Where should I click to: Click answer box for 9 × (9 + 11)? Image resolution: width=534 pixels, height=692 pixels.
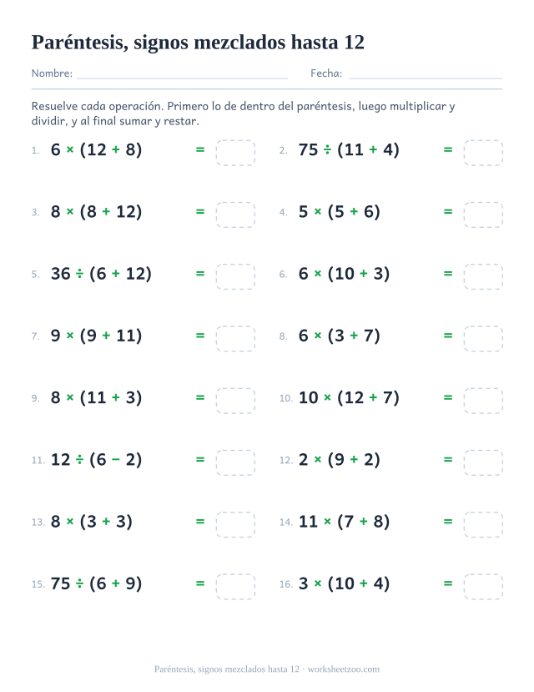235,339
